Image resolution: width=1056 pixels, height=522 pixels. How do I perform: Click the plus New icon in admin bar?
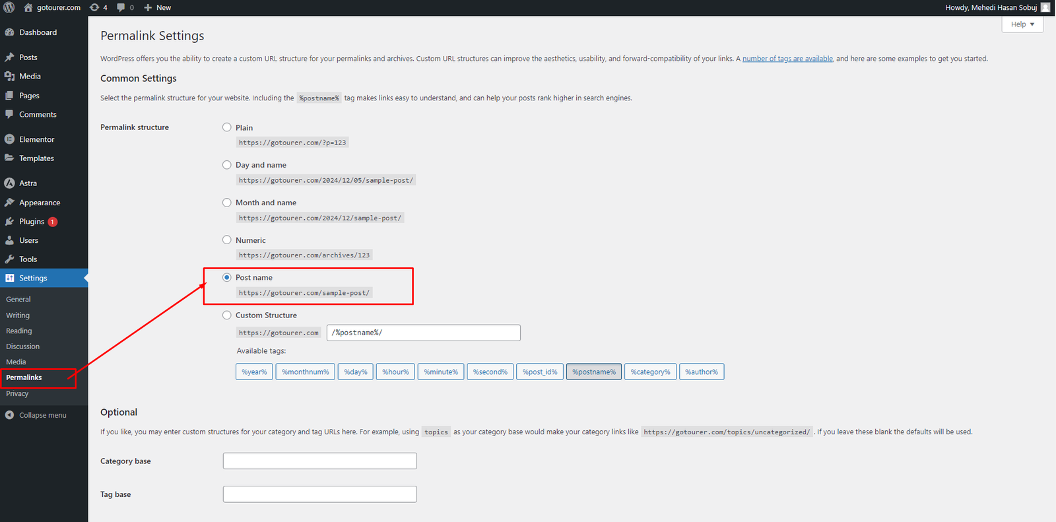pyautogui.click(x=148, y=7)
